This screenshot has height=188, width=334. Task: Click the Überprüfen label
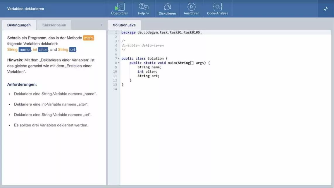click(x=120, y=13)
